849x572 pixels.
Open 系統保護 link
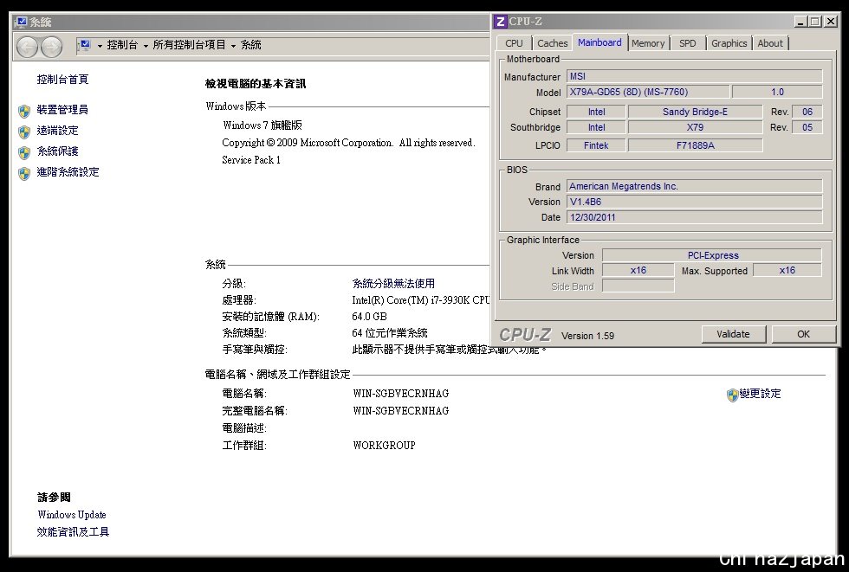click(57, 151)
